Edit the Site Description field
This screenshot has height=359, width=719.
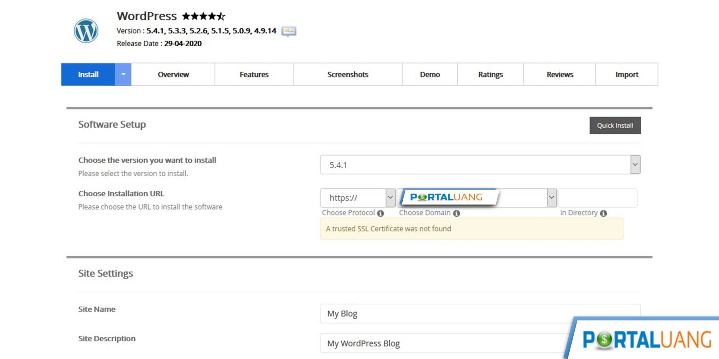tap(480, 343)
